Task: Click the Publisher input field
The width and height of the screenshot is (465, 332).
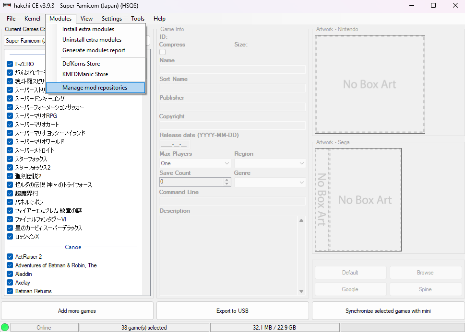Action: pyautogui.click(x=232, y=107)
